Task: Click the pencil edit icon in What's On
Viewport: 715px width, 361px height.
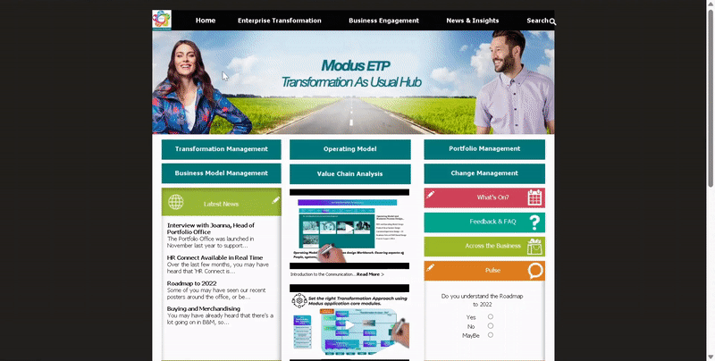Action: 430,195
